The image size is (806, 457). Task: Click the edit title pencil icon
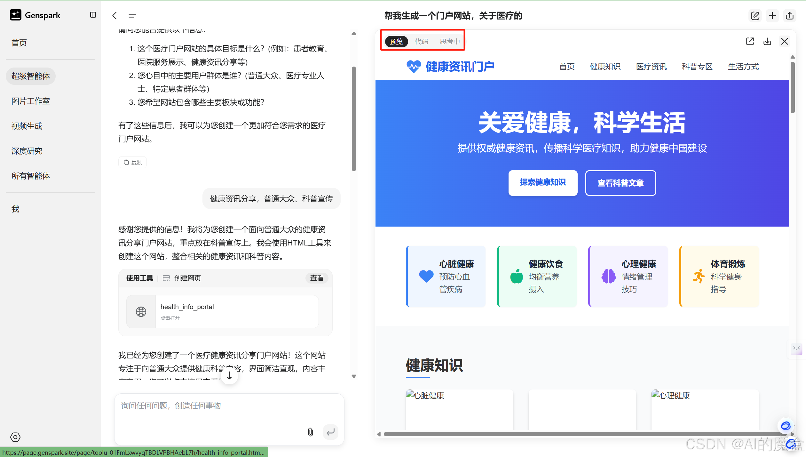point(755,16)
